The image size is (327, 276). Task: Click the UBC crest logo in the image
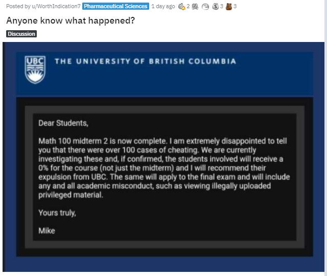click(x=35, y=70)
